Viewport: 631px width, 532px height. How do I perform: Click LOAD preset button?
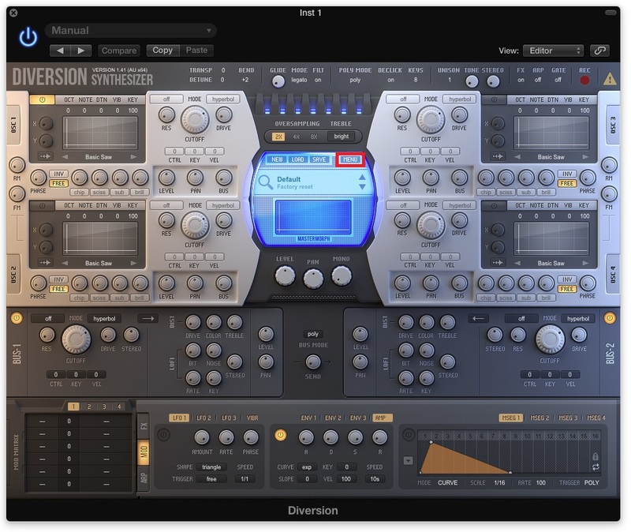coord(298,159)
